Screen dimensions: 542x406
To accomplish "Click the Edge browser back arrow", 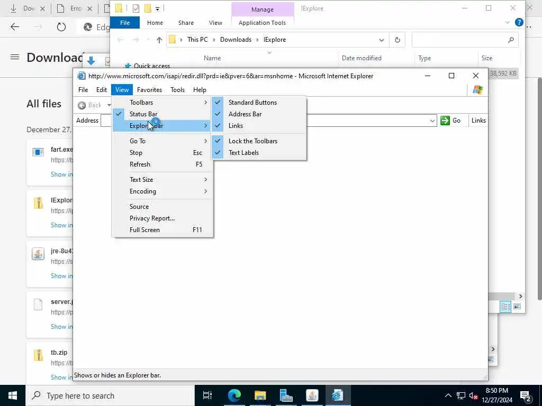I will click(x=15, y=26).
